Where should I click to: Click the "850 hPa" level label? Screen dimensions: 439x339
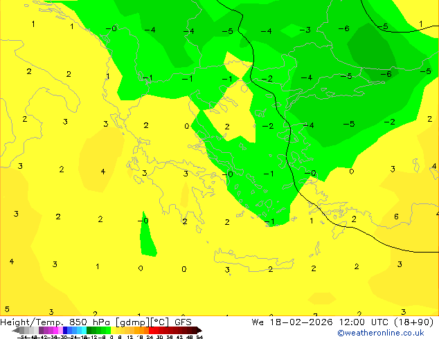click(89, 322)
